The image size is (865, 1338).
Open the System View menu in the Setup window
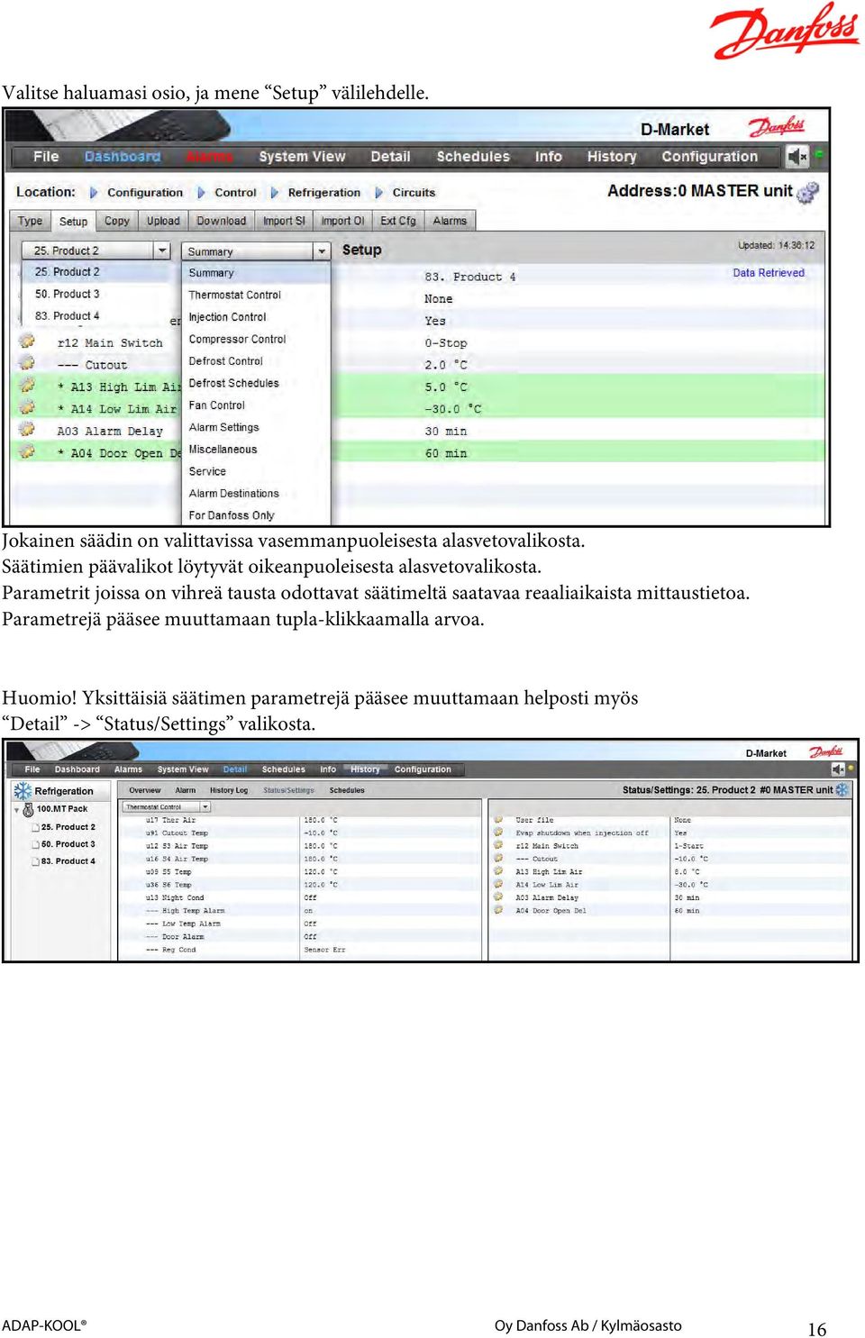302,157
